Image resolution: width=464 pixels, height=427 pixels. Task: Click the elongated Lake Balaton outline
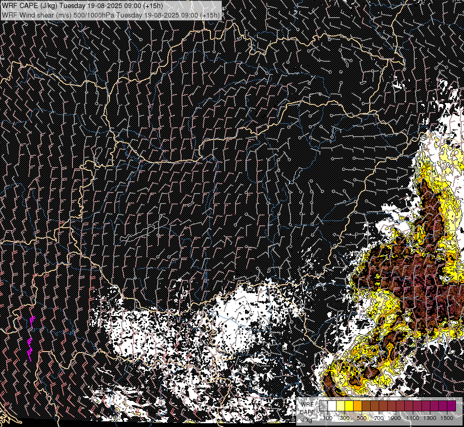(145, 229)
